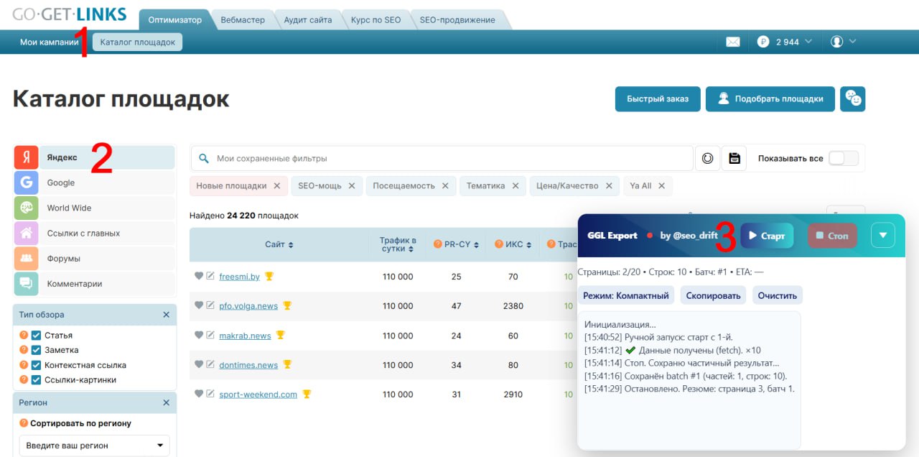Toggle the Показывать все switch
Viewport: 919px width, 457px height.
point(843,158)
